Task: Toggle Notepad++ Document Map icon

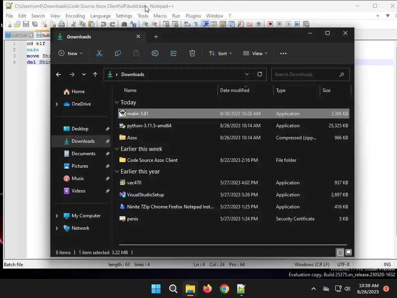Action: [223, 24]
